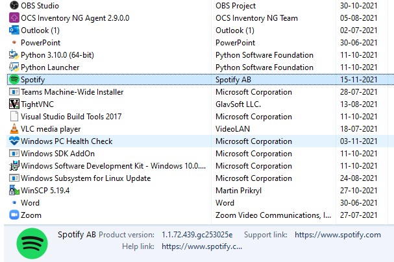Select the WinSCP 5.19.4 entry
Viewport: 394px width, 262px height.
45,191
